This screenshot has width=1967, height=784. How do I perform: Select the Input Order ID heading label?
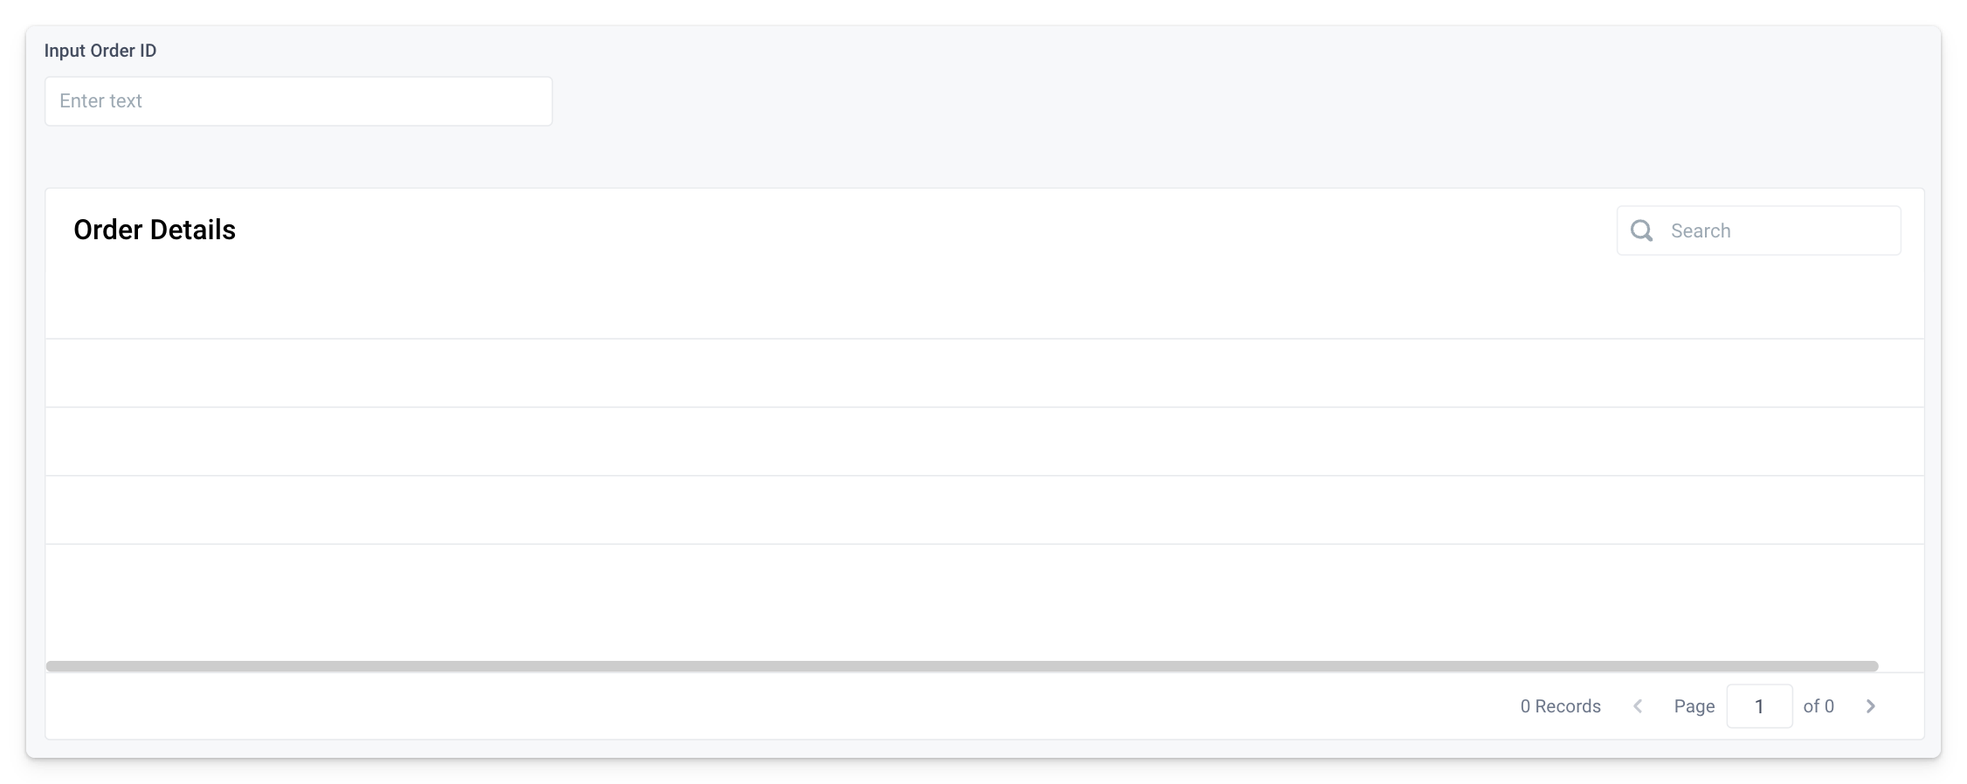point(101,50)
